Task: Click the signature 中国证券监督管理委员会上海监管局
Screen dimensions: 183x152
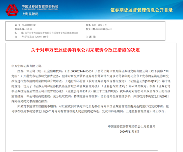Action: [132, 126]
